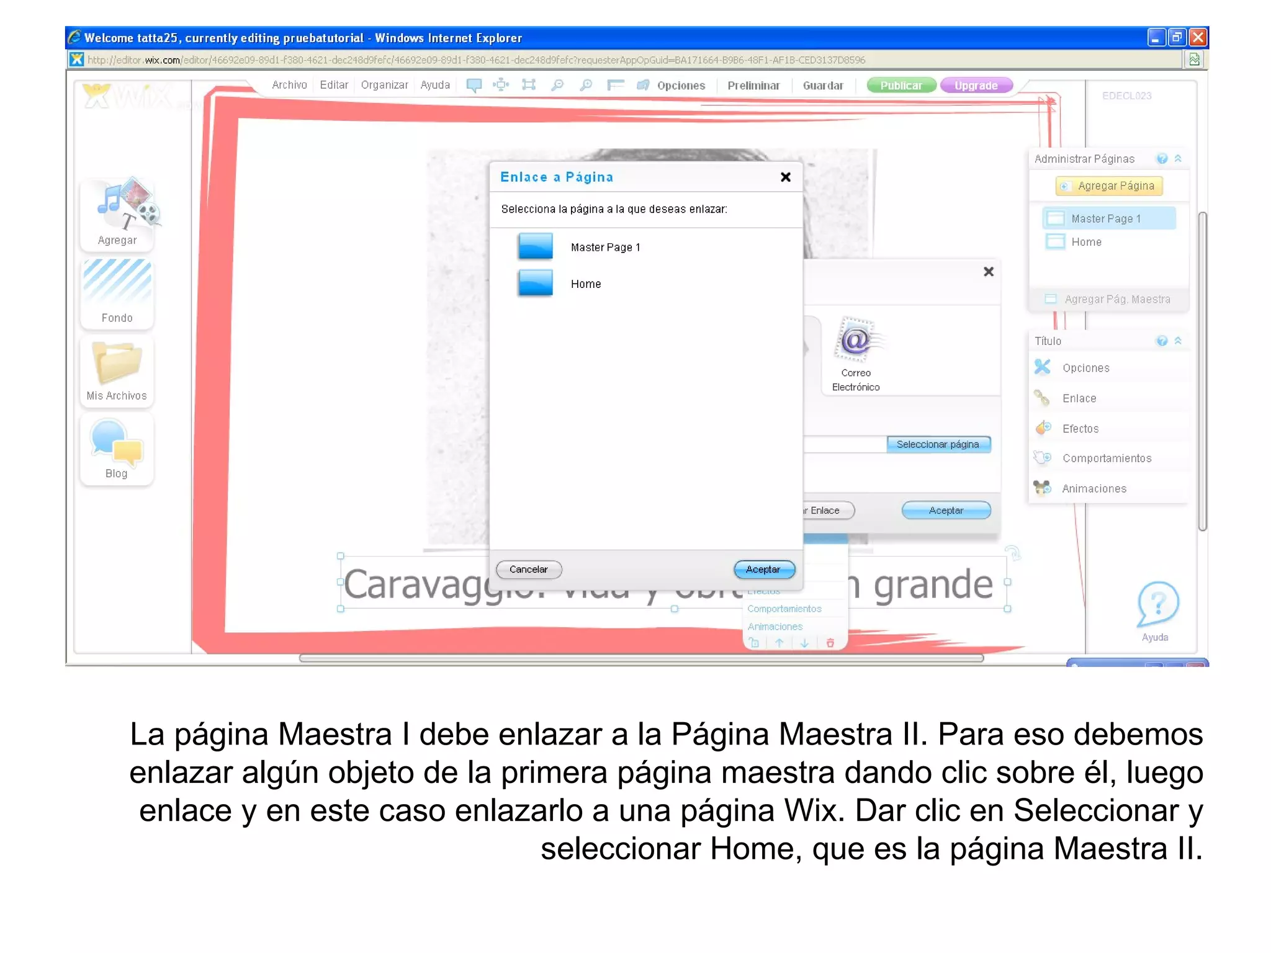Collapse the Título panel
Viewport: 1271px width, 953px height.
1178,341
